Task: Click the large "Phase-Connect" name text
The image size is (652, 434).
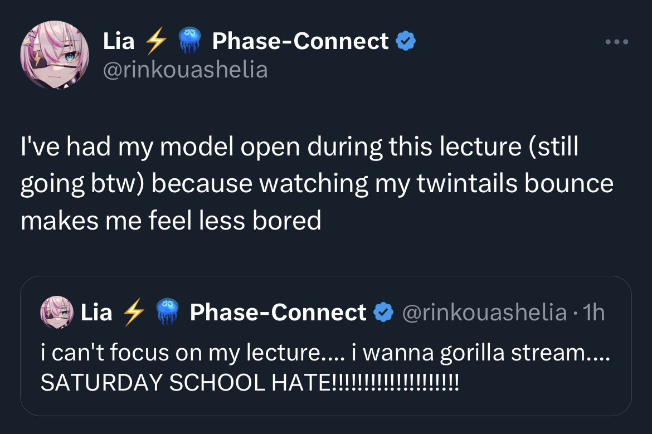Action: tap(300, 42)
